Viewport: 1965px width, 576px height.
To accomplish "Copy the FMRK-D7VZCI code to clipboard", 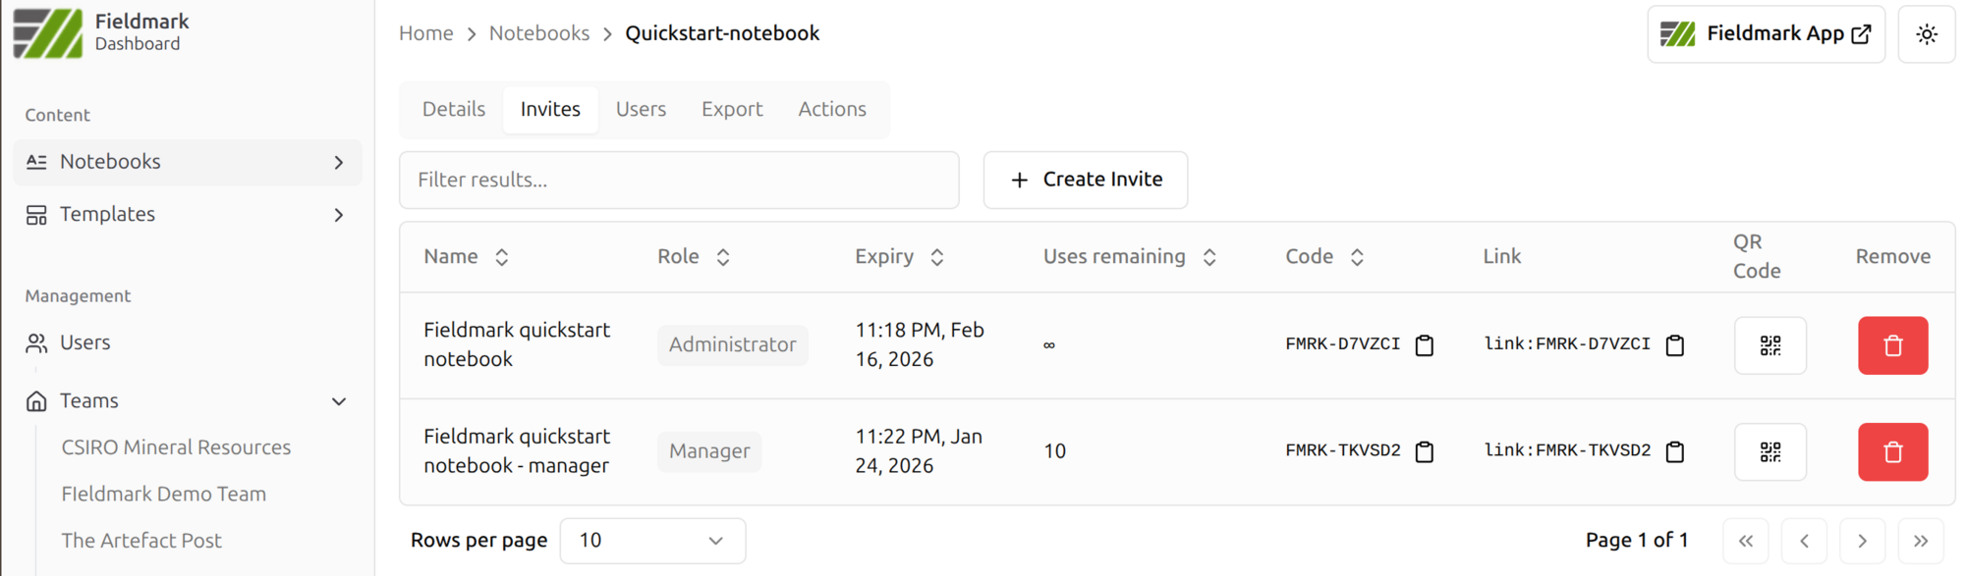I will pyautogui.click(x=1424, y=345).
